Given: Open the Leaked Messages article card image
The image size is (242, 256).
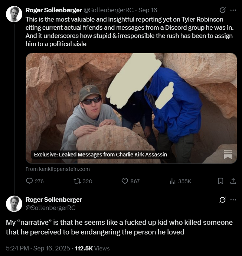Looking at the screenshot, I should [131, 108].
